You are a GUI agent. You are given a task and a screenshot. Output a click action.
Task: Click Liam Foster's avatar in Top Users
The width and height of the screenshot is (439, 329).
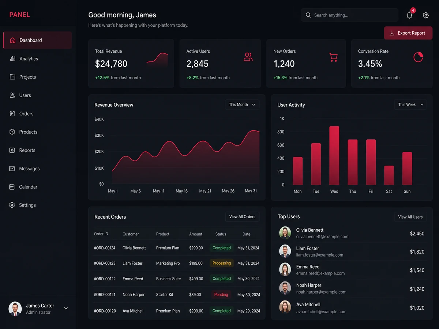coord(285,251)
